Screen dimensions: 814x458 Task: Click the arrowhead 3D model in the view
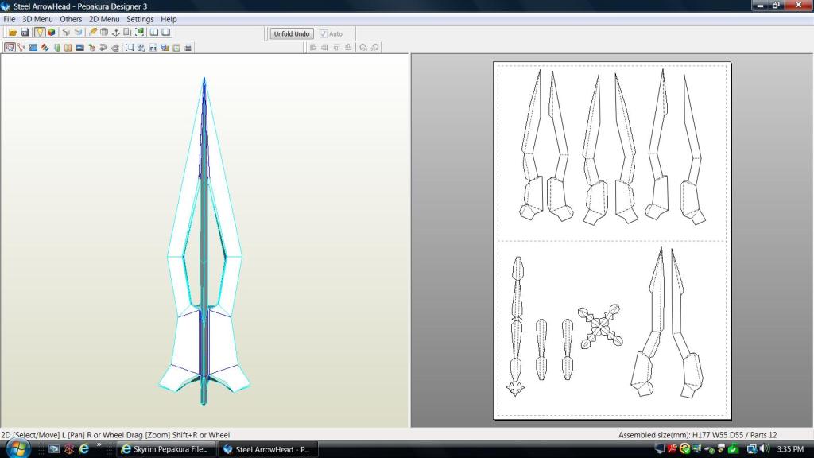point(204,242)
